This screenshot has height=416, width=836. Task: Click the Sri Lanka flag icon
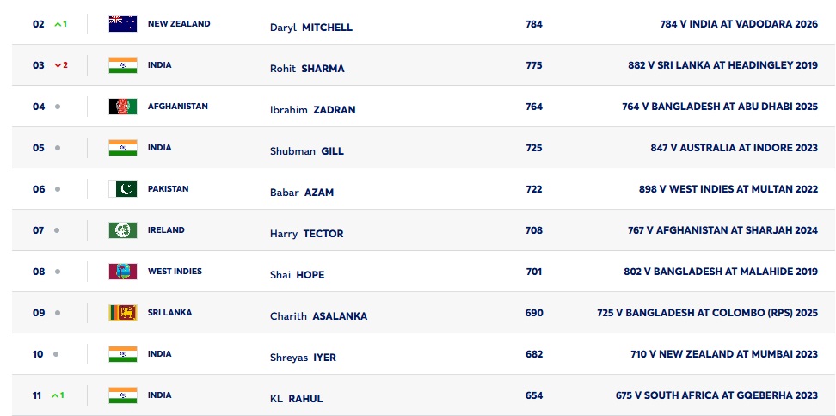tap(122, 313)
